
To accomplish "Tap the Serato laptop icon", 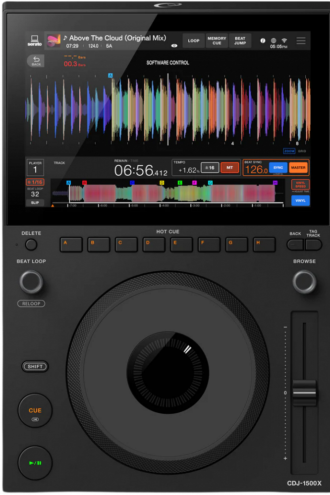I will click(x=35, y=41).
